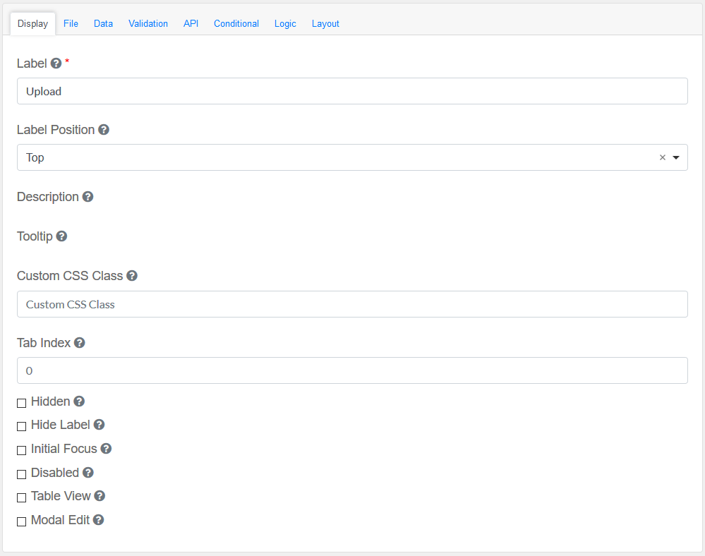Check the Hide Label option
705x556 pixels.
(x=22, y=426)
